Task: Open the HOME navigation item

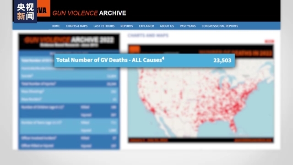Action: [56, 26]
